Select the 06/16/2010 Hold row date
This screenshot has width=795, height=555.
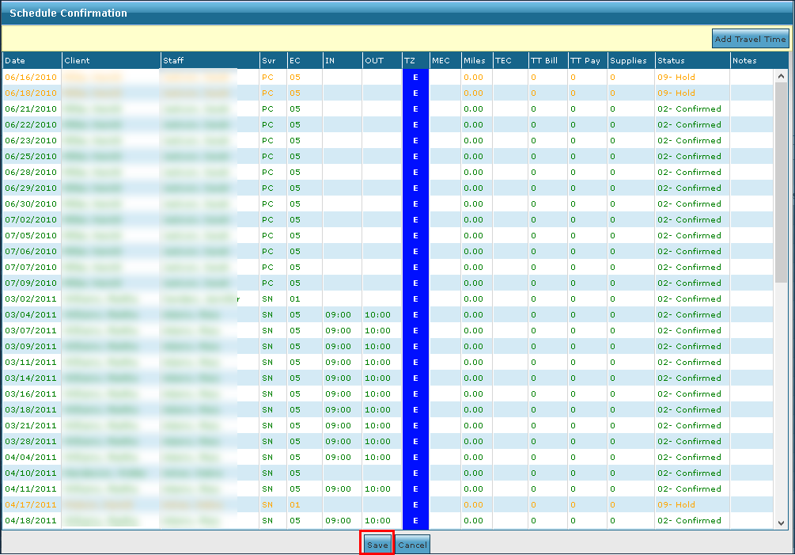pos(31,78)
